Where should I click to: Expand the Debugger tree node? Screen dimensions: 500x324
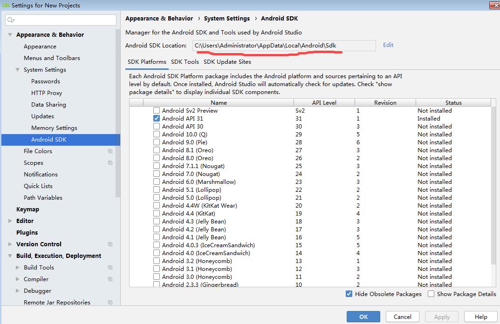click(18, 290)
